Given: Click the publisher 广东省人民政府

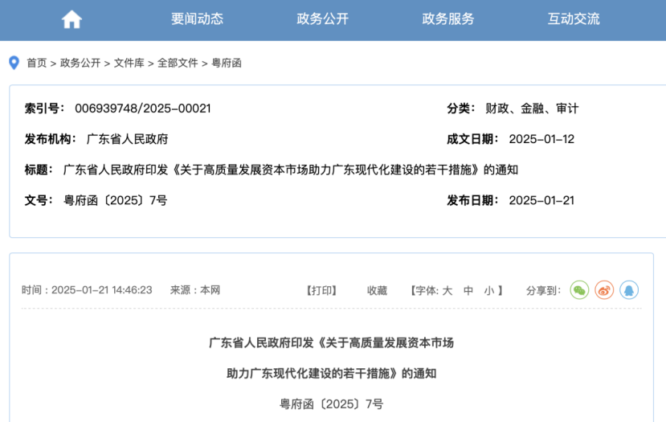Looking at the screenshot, I should tap(128, 139).
